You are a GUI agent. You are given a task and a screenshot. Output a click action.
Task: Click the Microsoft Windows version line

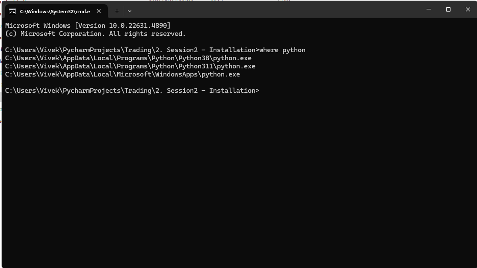coord(88,26)
